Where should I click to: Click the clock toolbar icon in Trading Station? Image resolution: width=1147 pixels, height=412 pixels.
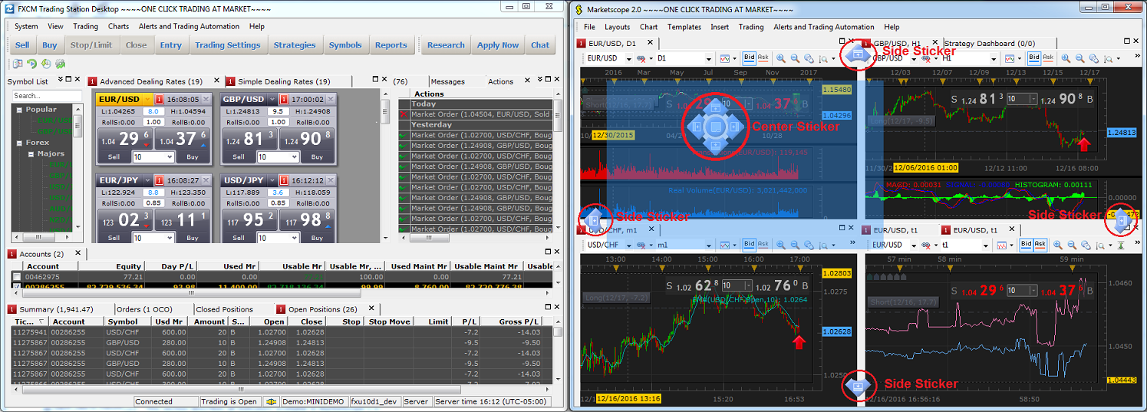pos(46,64)
